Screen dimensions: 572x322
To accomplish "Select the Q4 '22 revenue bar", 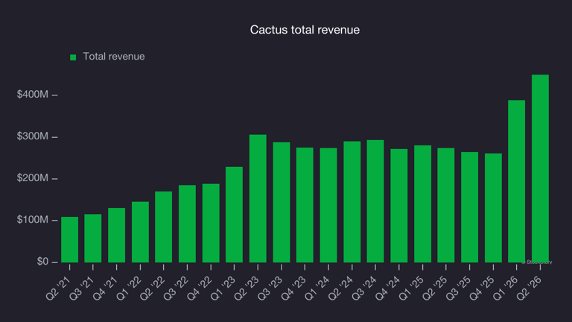I will coord(211,223).
